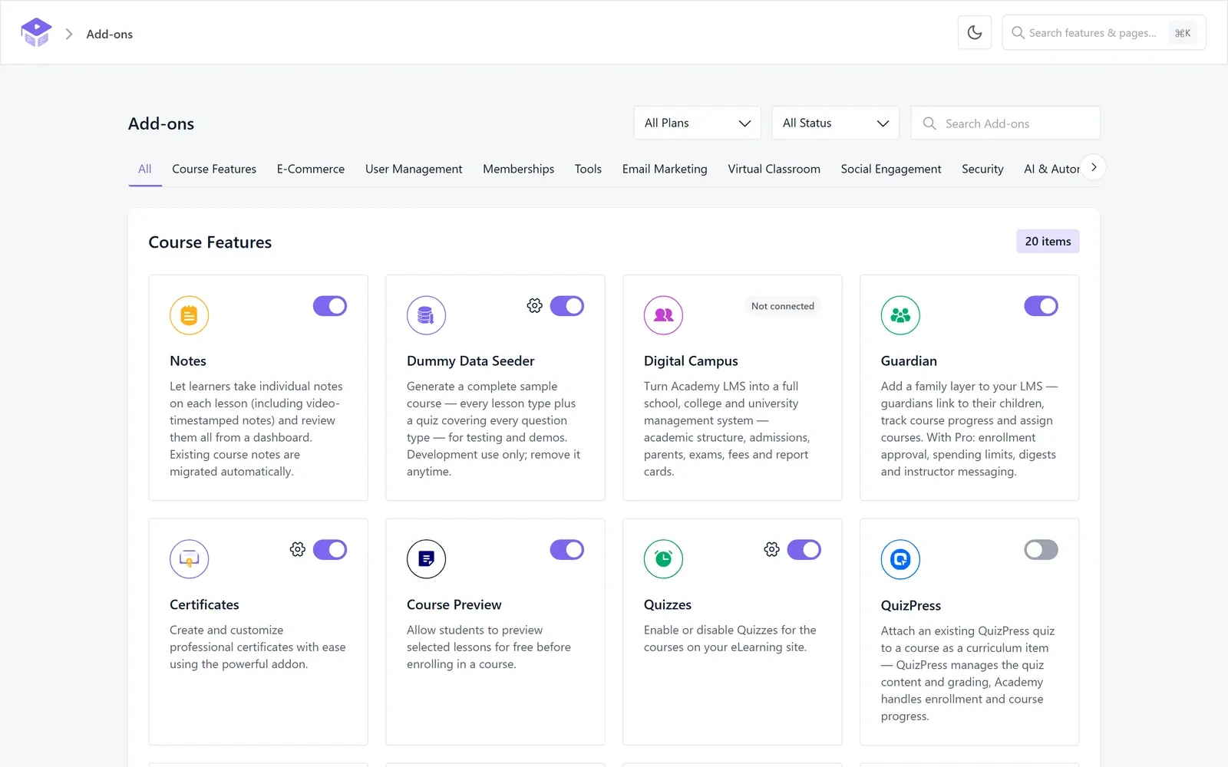Click the Add-ons breadcrumb link
1228x767 pixels.
(110, 34)
